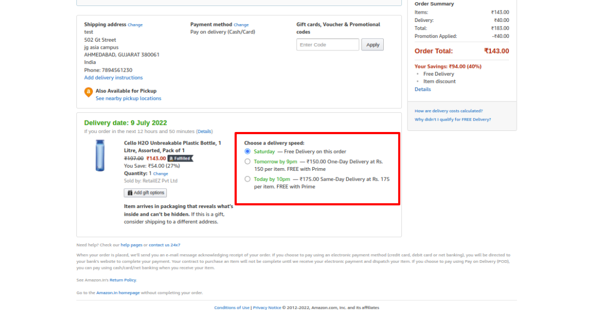Viewport: 593px width, 310px height.
Task: Go to Amazon.in homepage link
Action: (x=118, y=292)
